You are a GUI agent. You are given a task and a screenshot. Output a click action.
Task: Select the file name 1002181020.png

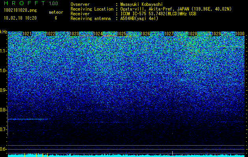[21, 10]
